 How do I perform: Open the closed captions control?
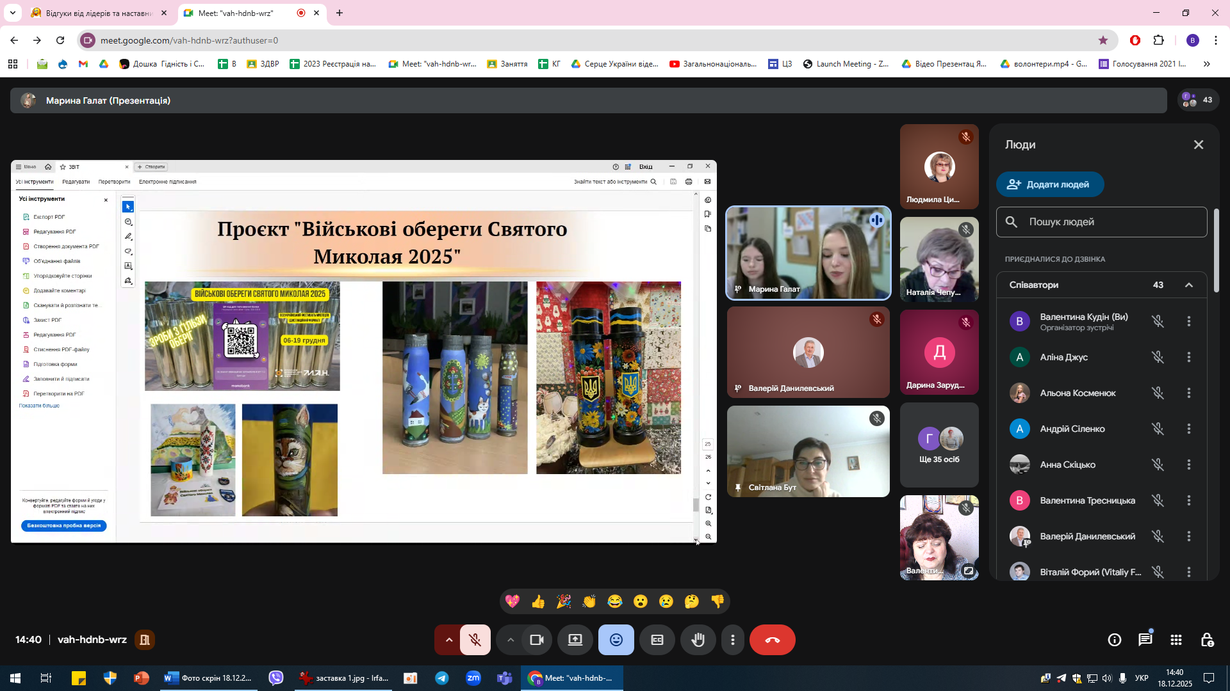click(x=657, y=640)
